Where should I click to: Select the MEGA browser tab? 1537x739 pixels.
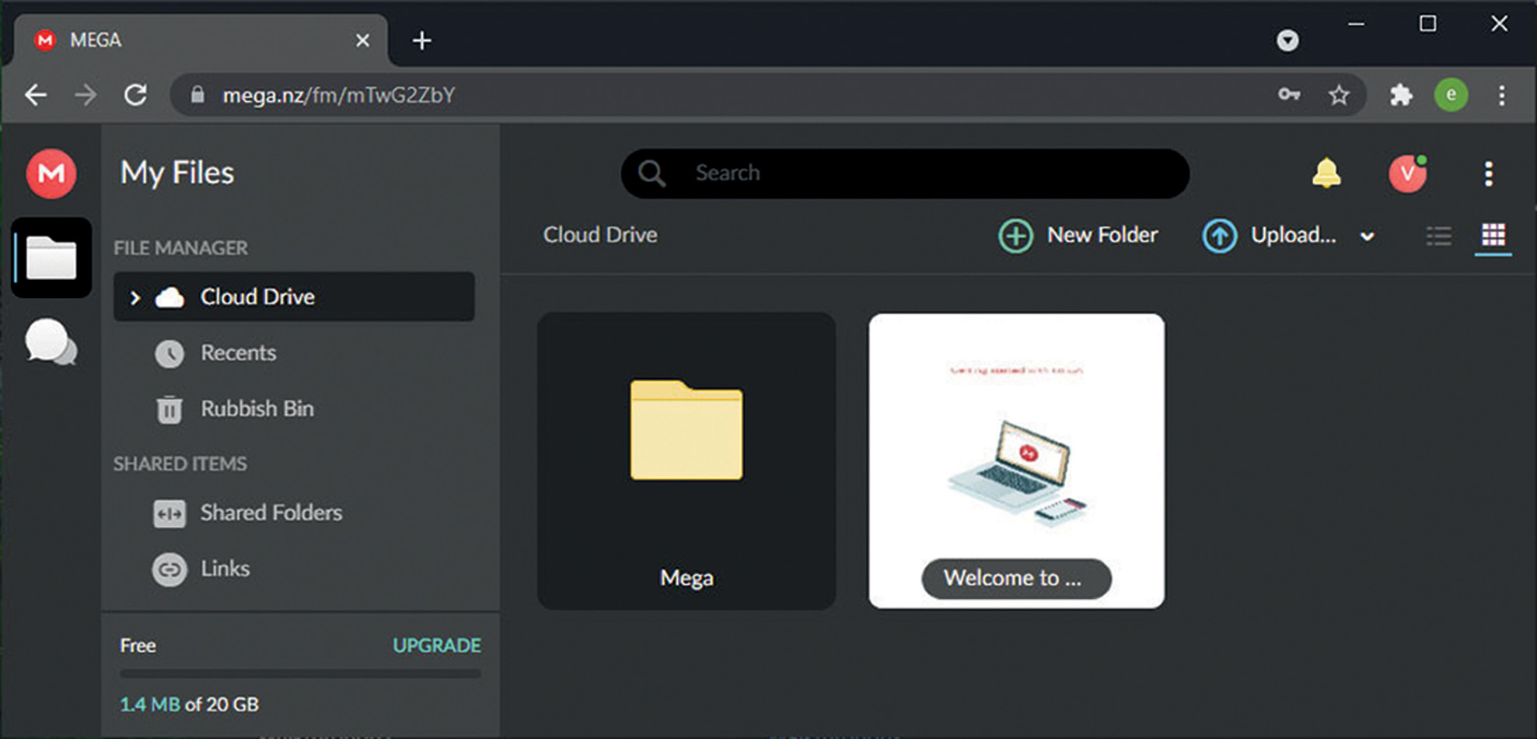[x=201, y=40]
